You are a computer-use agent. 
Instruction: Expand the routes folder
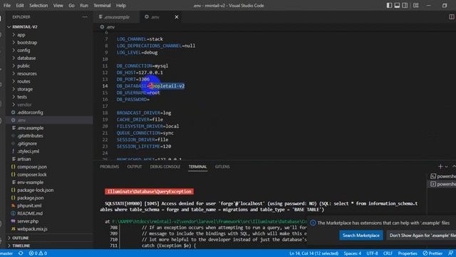24,81
